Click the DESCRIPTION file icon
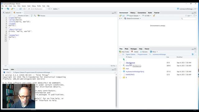 124,66
